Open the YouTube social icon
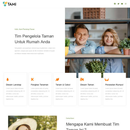 [122, 4]
